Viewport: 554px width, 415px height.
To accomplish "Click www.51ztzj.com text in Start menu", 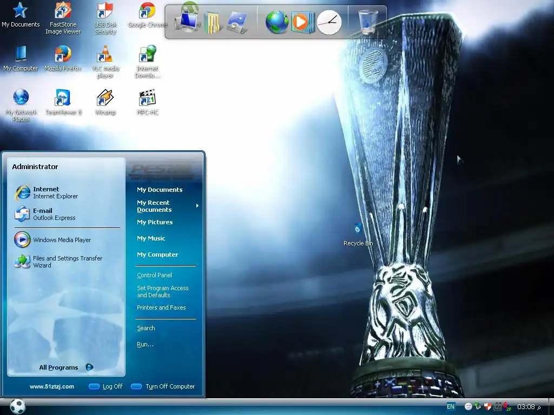I will tap(52, 386).
